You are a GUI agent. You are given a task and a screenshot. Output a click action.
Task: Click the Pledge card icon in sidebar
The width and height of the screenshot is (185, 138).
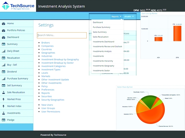[3, 120]
